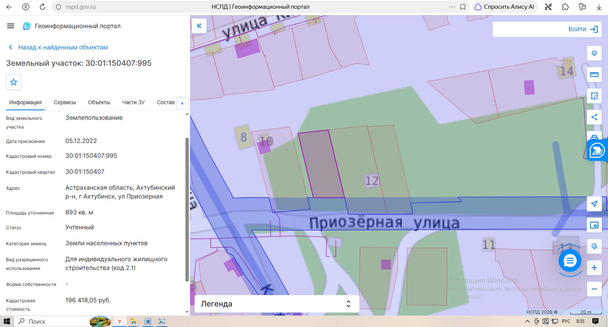Switch to the Информация tab
Viewport: 608px width, 327px height.
[x=25, y=102]
